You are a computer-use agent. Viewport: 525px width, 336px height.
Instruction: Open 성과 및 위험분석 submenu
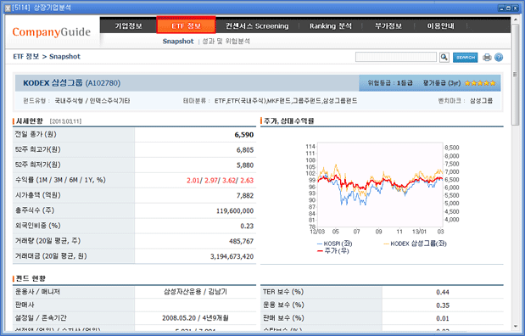pyautogui.click(x=226, y=42)
